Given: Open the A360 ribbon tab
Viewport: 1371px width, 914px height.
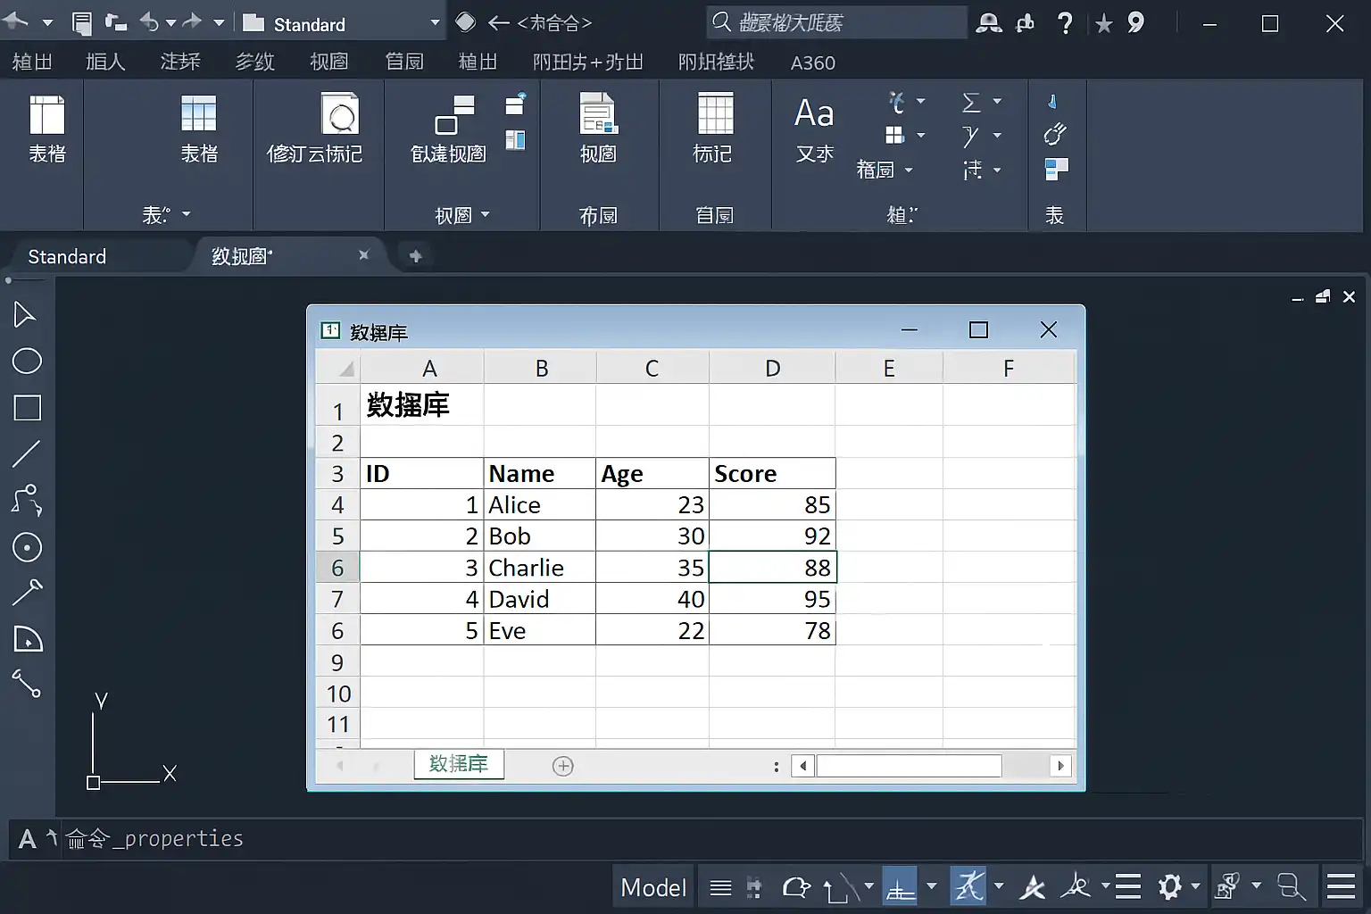Looking at the screenshot, I should (813, 62).
